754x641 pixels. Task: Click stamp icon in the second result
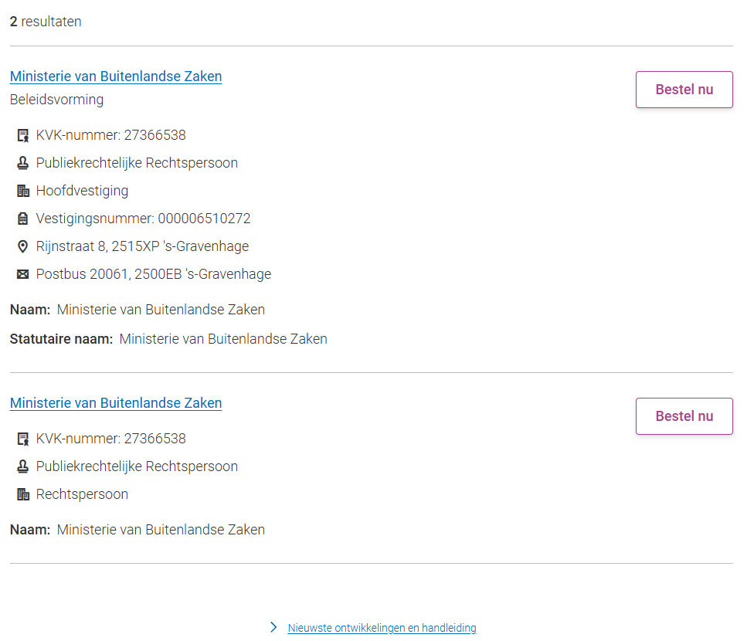23,467
